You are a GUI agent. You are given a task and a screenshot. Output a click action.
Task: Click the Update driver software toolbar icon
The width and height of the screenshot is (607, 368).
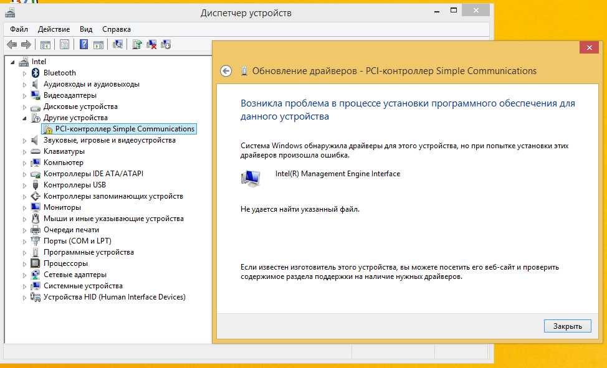coord(137,44)
